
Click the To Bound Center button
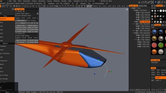21,32
